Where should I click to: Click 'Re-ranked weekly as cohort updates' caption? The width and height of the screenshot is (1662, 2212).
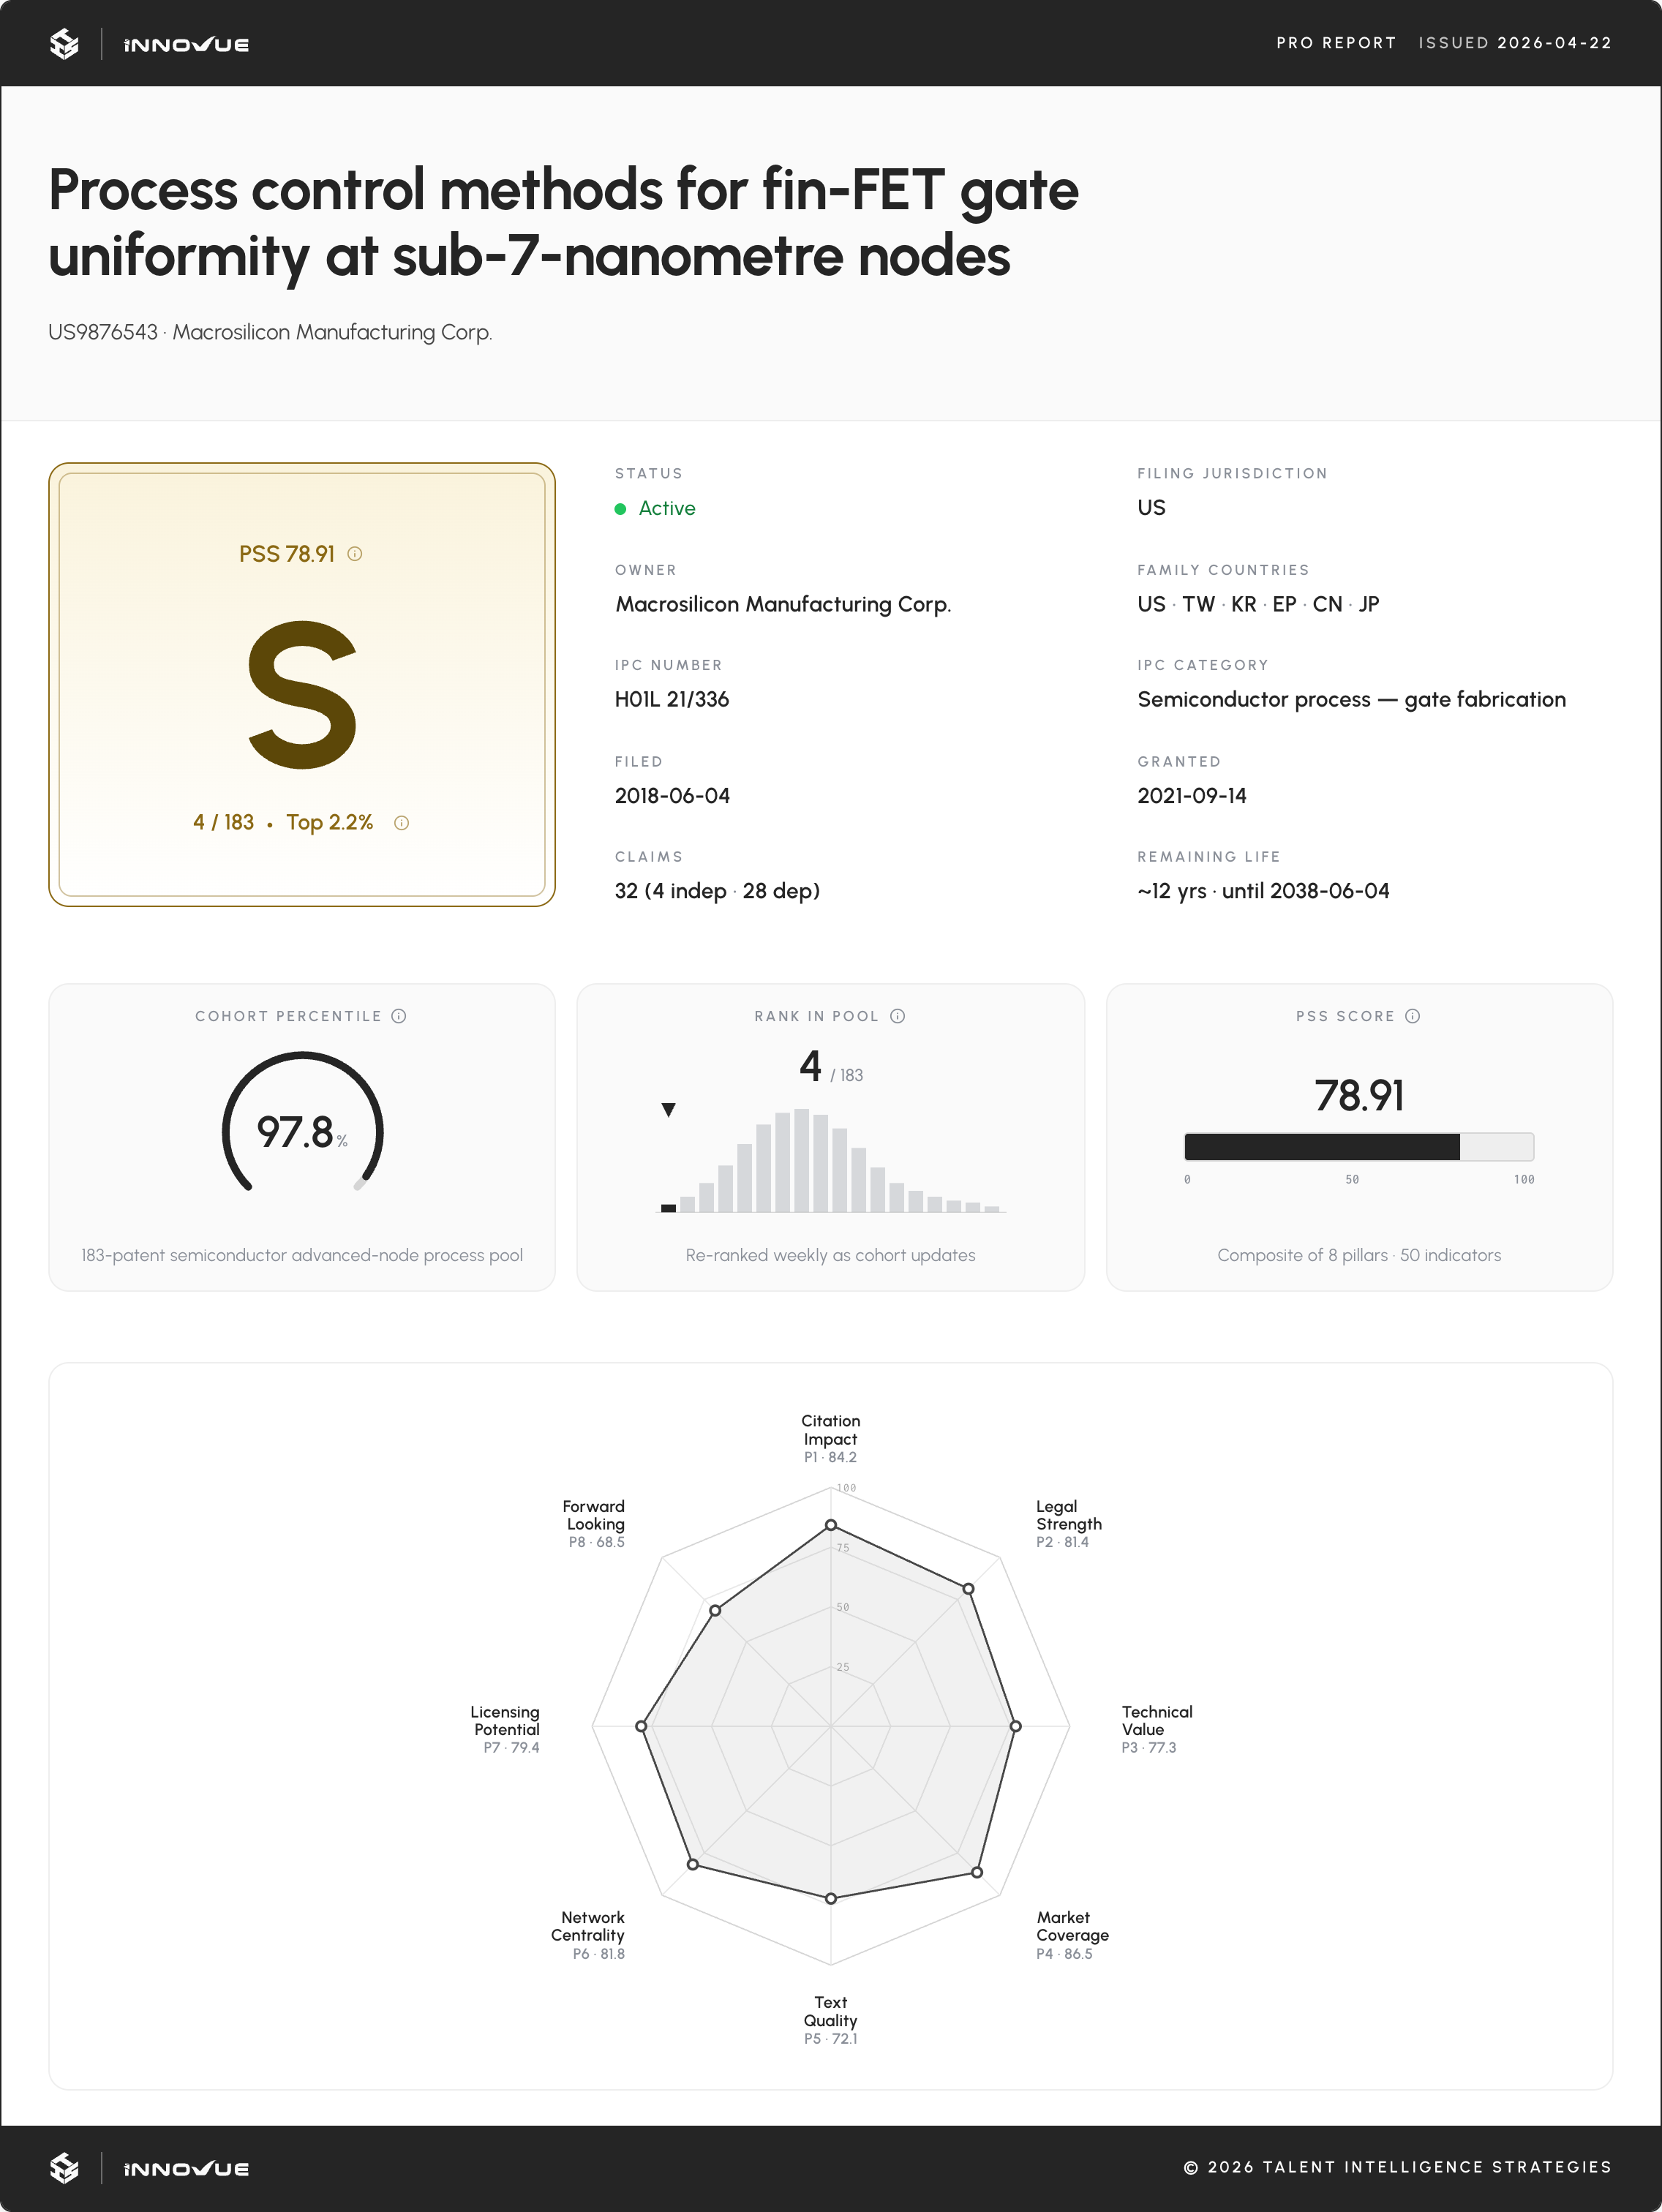831,1256
